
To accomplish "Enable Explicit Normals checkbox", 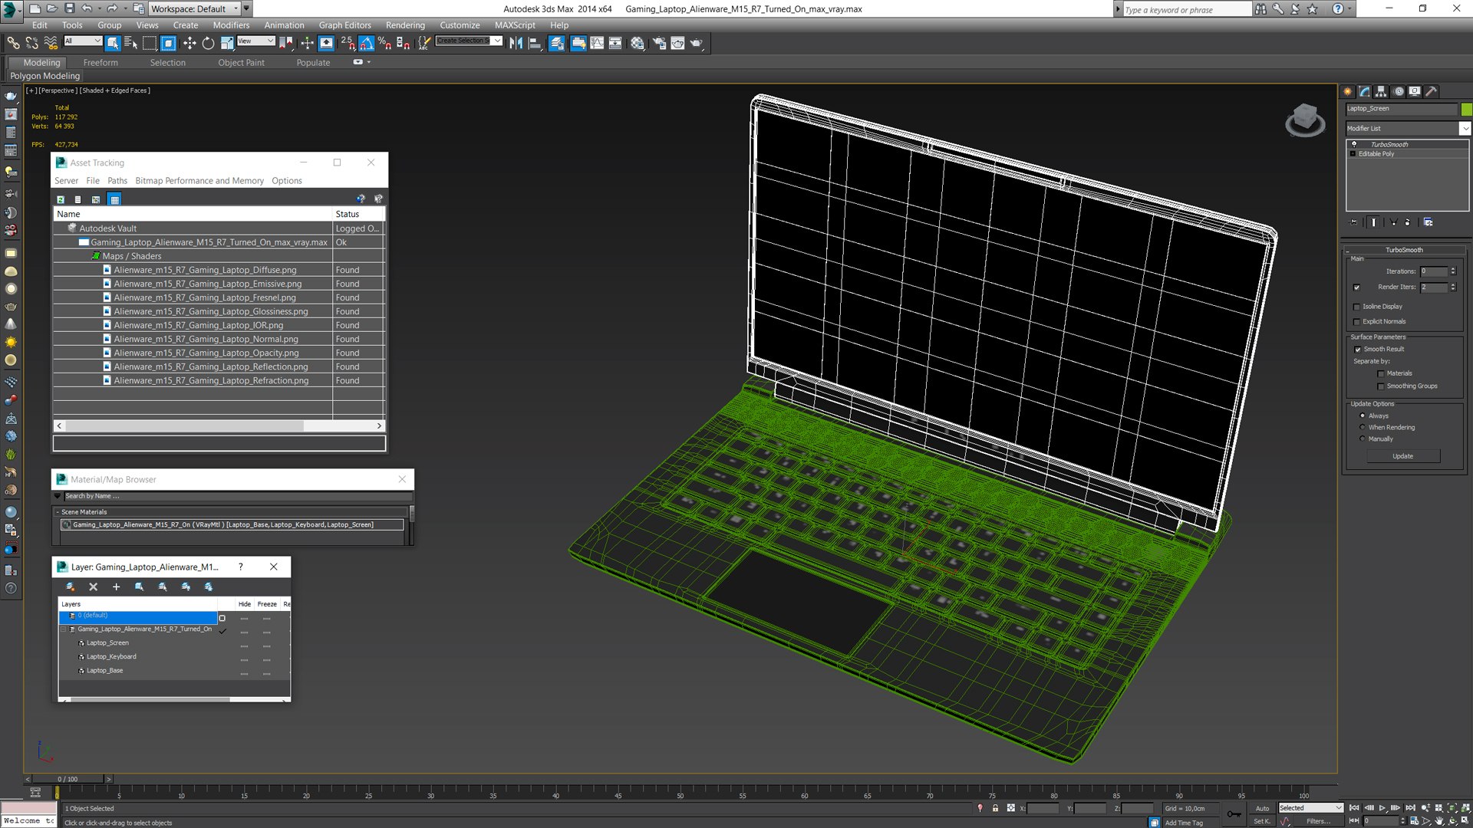I will point(1356,322).
